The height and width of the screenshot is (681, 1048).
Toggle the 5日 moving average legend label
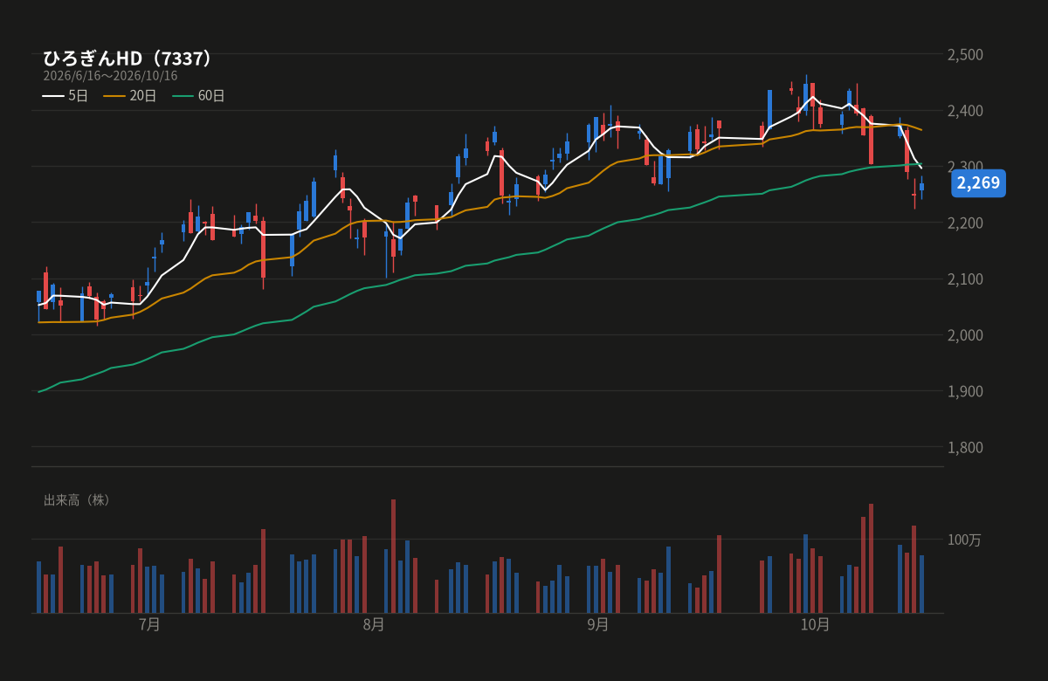78,96
